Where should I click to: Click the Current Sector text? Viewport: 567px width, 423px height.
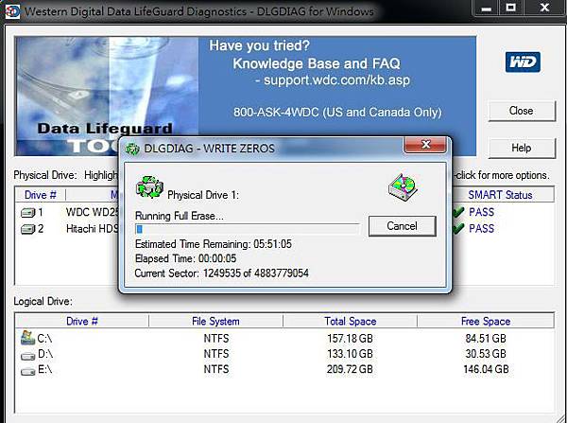222,273
